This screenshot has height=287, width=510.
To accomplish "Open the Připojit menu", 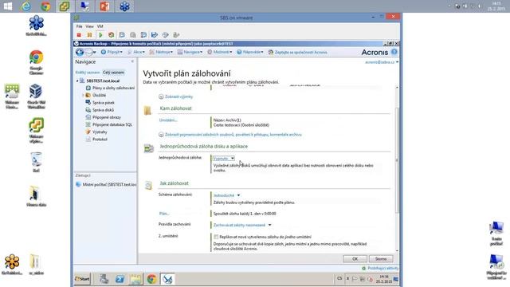I will coord(112,52).
